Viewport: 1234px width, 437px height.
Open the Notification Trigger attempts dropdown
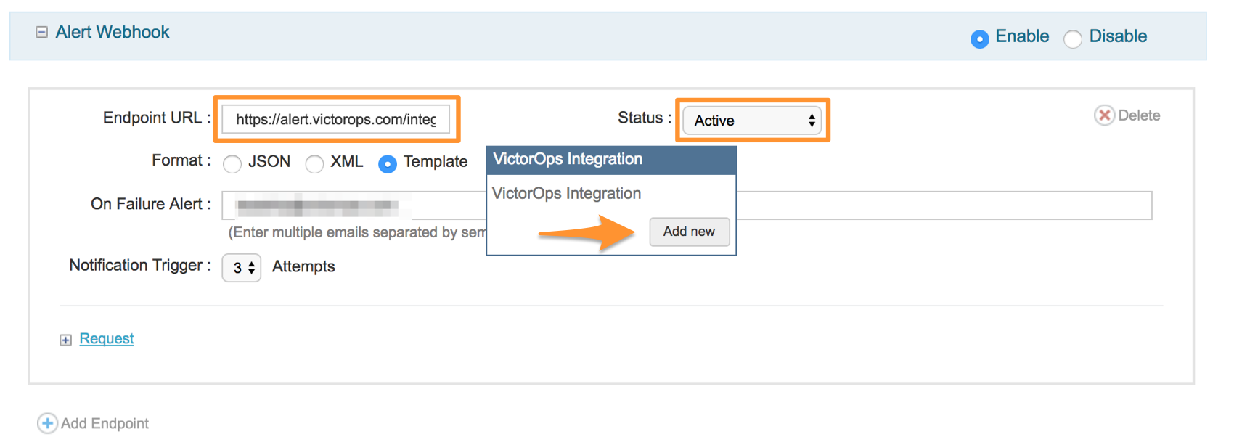point(241,268)
